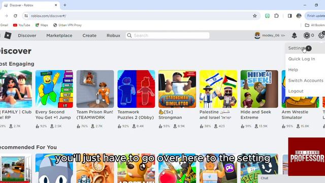Open the Chrome side panel icon
The image size is (325, 183).
coord(290,16)
